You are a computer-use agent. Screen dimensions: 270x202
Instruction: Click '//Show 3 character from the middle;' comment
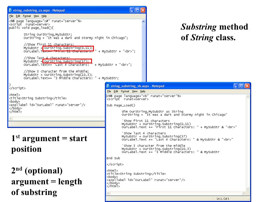[56, 71]
